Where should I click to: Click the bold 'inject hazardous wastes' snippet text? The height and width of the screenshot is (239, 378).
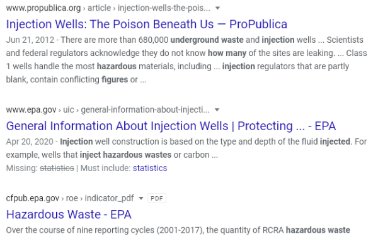coord(125,155)
